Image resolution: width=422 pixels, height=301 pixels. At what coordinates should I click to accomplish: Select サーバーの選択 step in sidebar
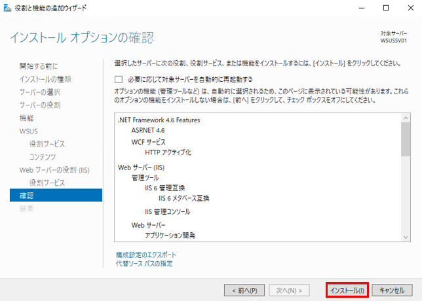(x=40, y=92)
